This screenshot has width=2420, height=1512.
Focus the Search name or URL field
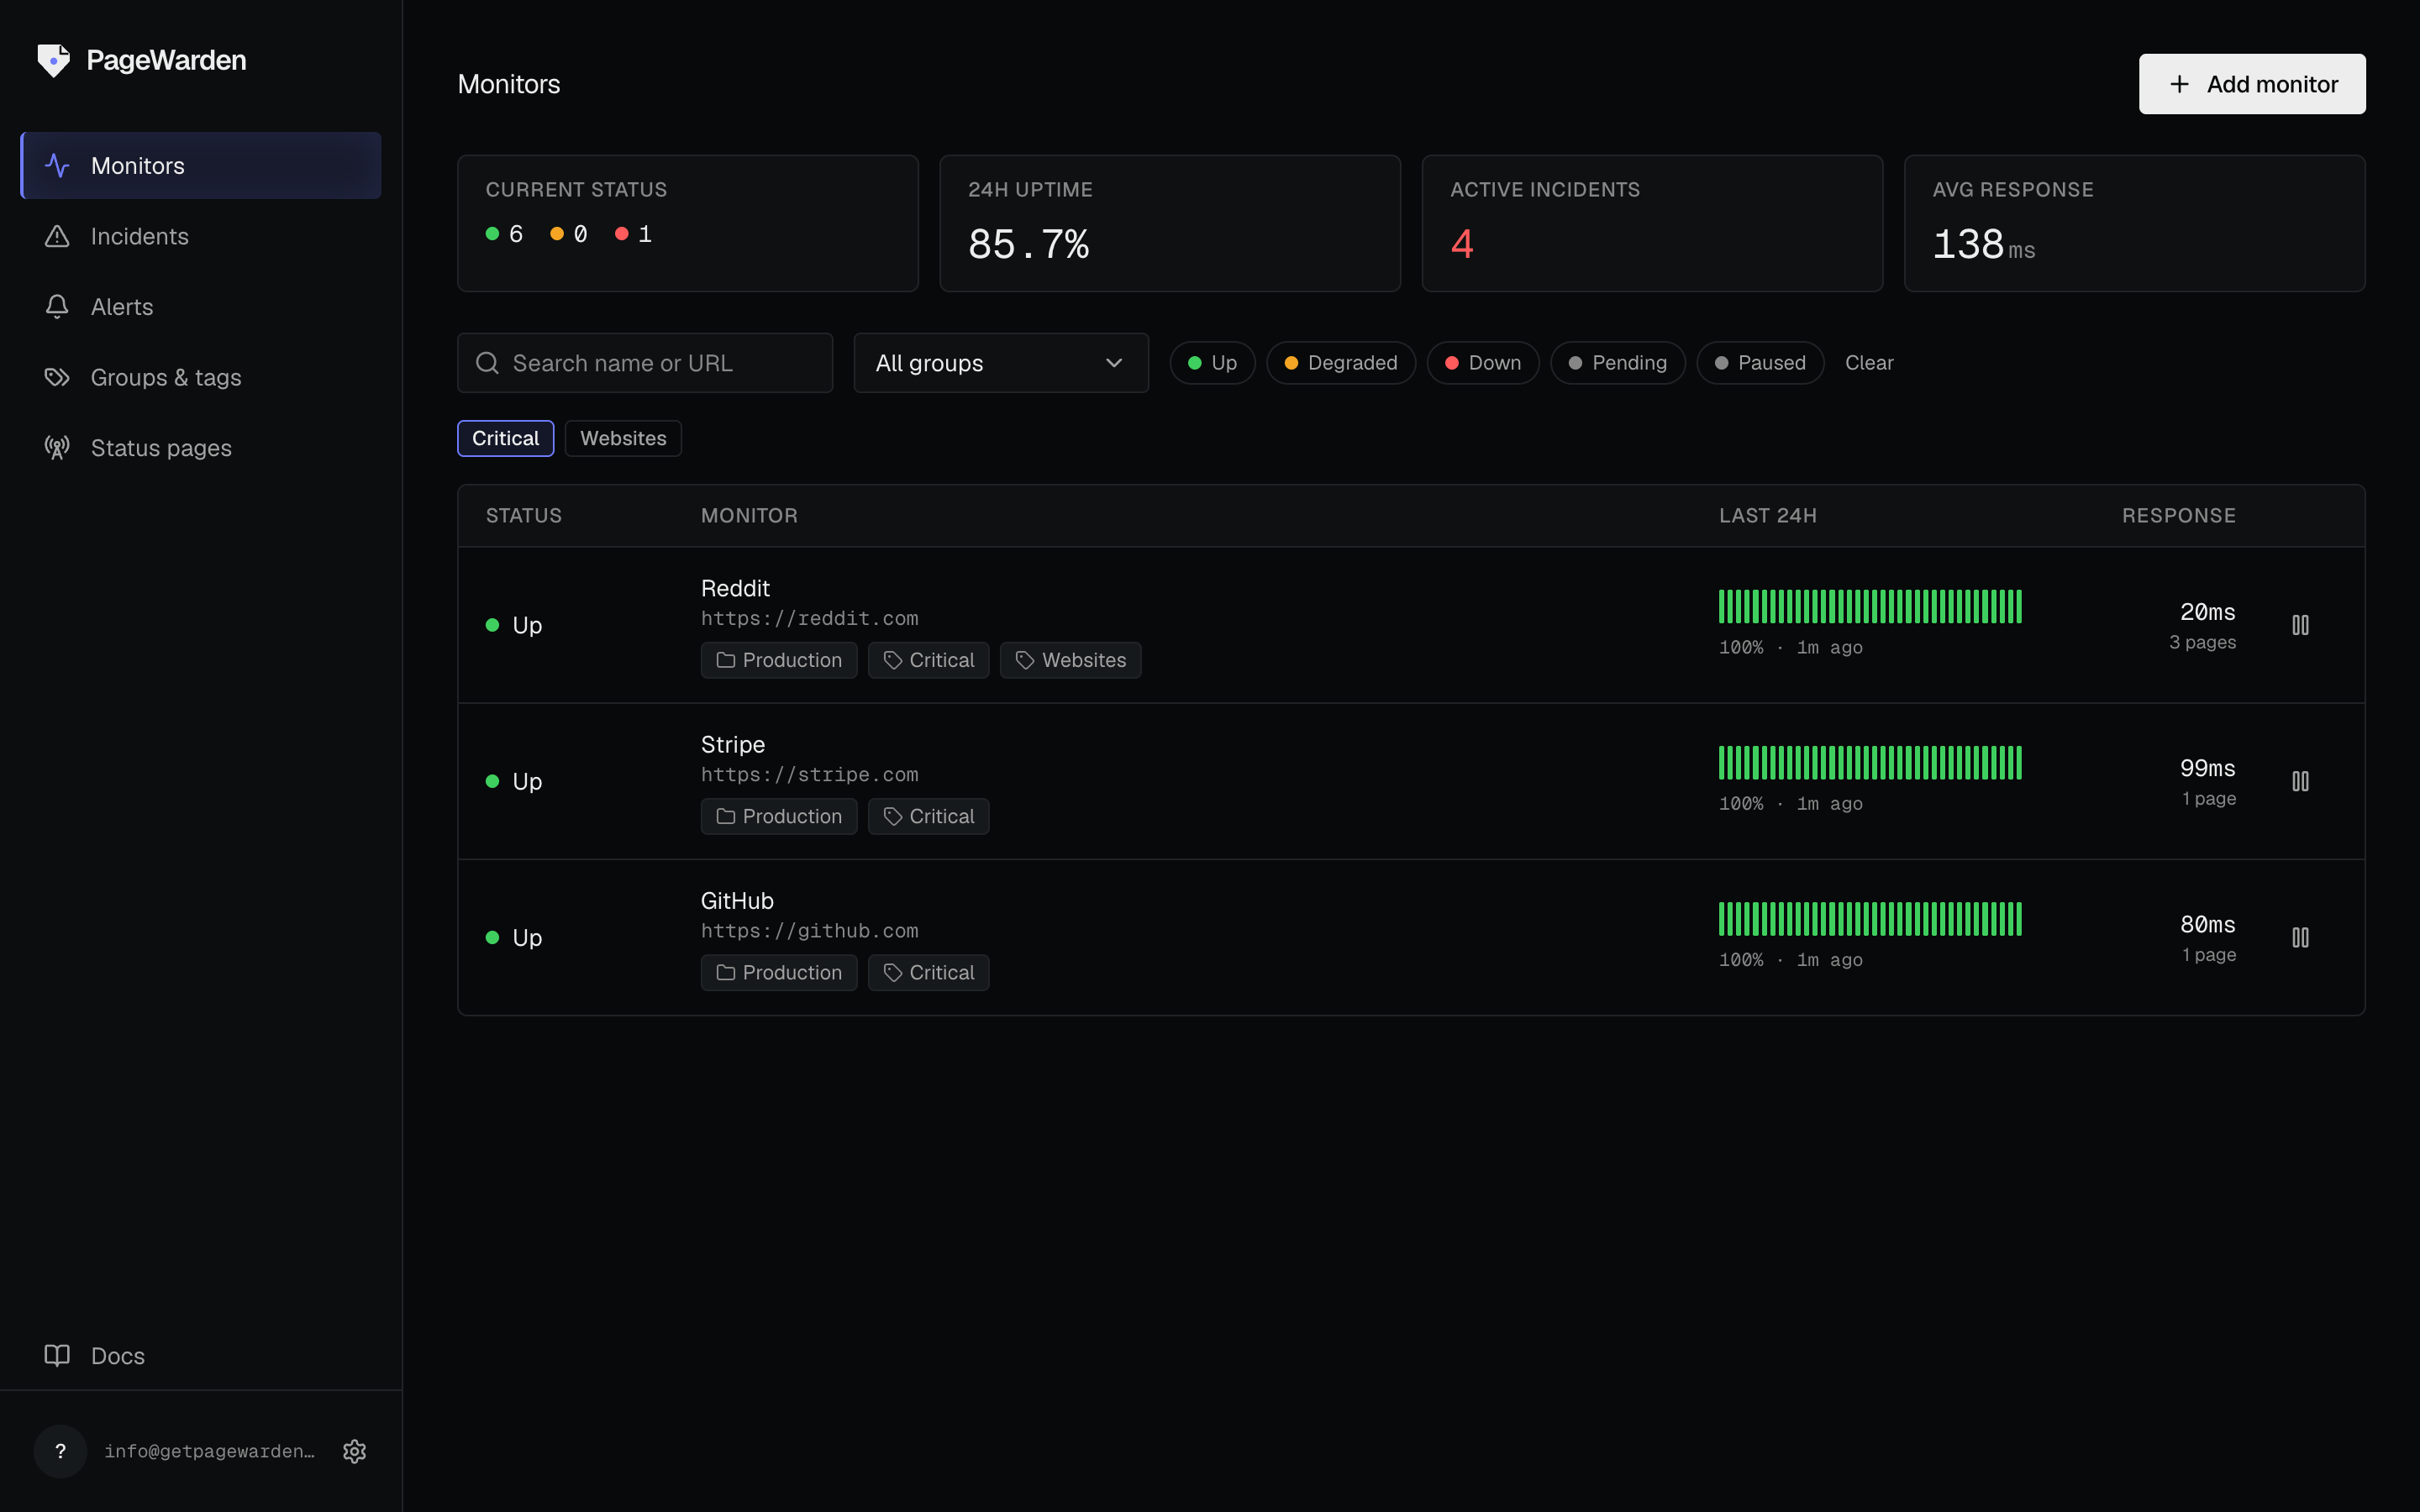644,363
